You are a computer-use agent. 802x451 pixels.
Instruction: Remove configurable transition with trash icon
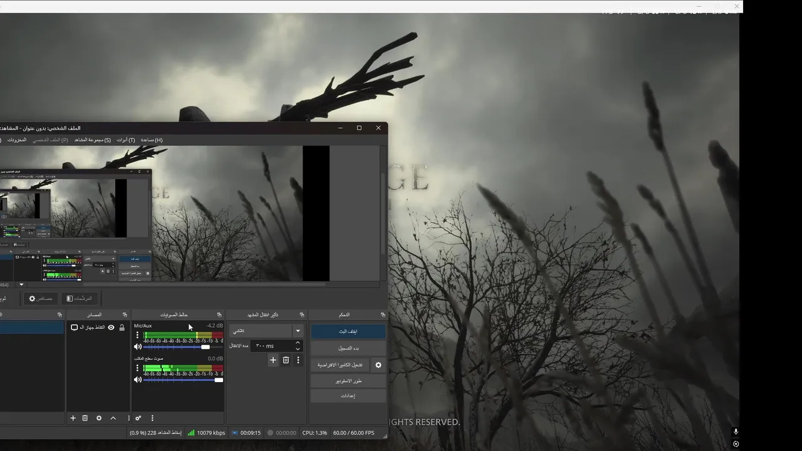pos(286,360)
